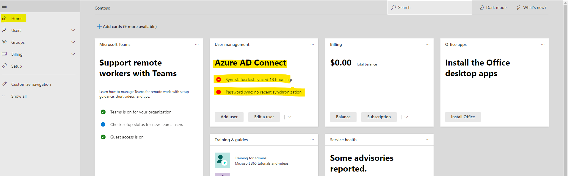Click green check beside Guest access
This screenshot has width=568, height=176.
[x=103, y=137]
